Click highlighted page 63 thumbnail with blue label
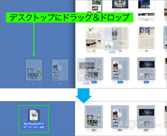This screenshot has width=167, height=136. tap(146, 69)
